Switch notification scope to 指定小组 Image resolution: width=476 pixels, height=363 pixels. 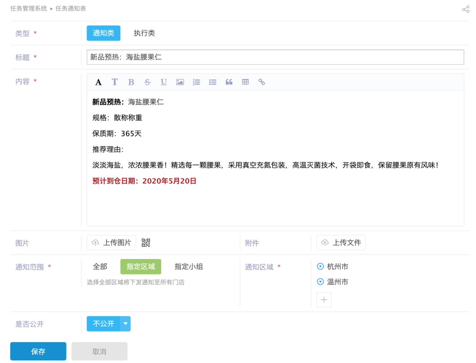(x=188, y=266)
